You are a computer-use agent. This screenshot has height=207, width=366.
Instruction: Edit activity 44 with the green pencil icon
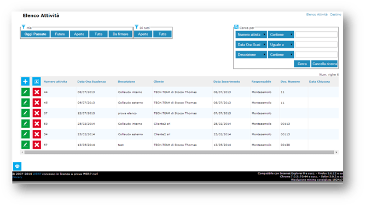(x=26, y=92)
